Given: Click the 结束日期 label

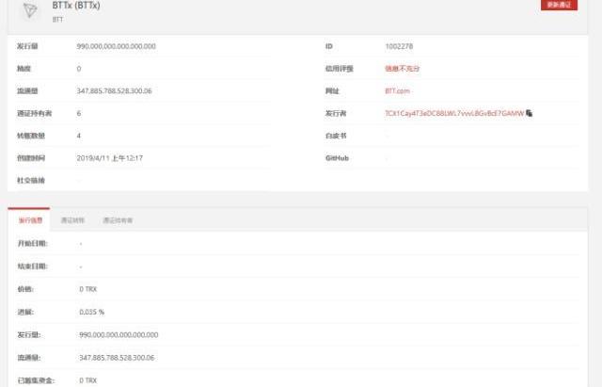Looking at the screenshot, I should pyautogui.click(x=33, y=266).
